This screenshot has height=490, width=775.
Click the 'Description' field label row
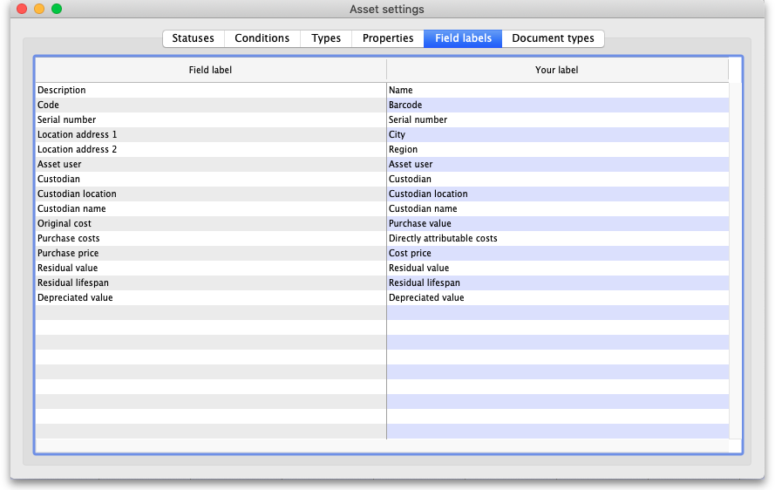210,90
